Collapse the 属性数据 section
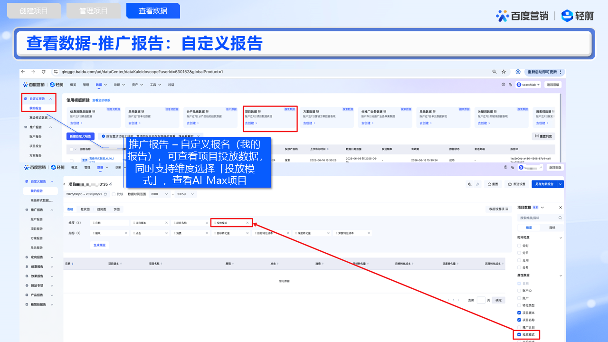608x342 pixels. 560,275
